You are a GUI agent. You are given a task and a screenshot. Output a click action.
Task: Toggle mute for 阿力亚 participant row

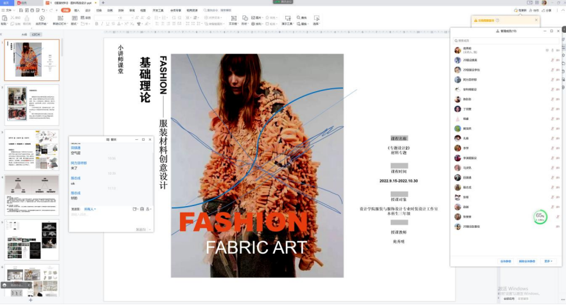552,80
